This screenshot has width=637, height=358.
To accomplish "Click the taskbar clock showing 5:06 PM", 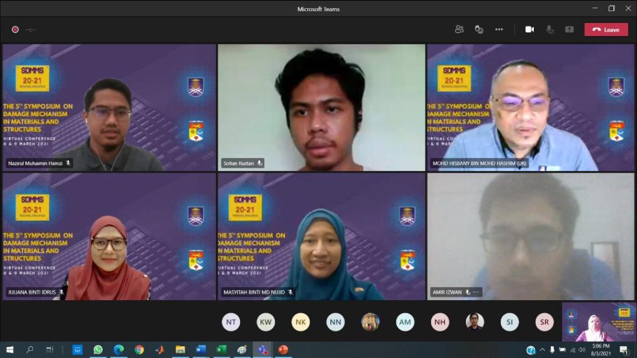I will (601, 350).
